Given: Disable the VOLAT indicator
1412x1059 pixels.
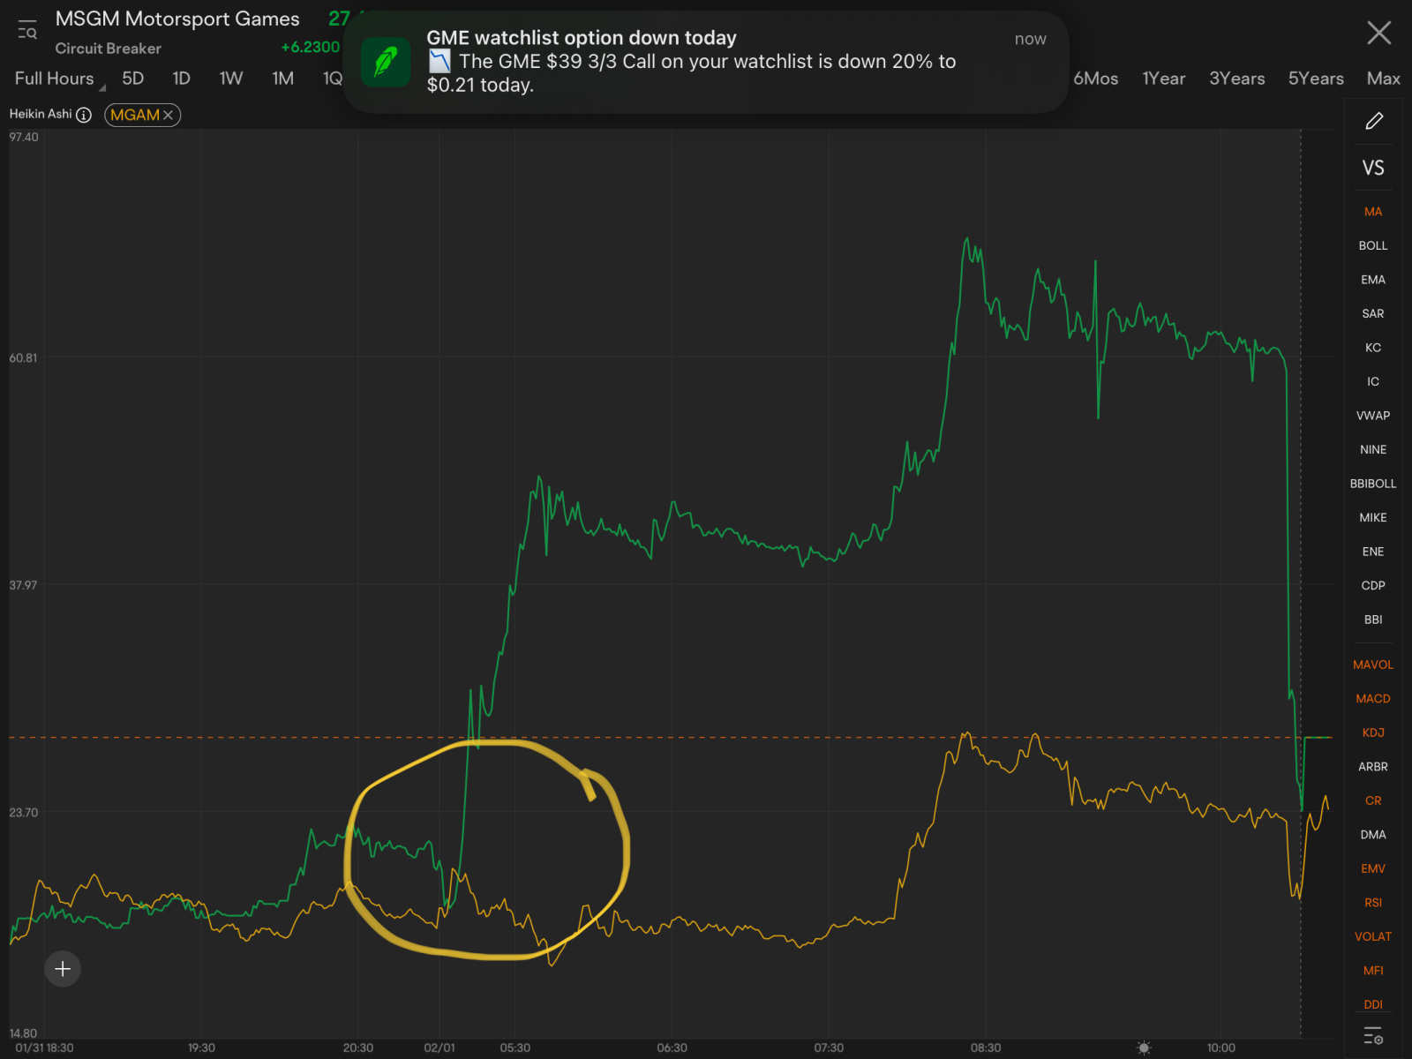Looking at the screenshot, I should pyautogui.click(x=1373, y=936).
